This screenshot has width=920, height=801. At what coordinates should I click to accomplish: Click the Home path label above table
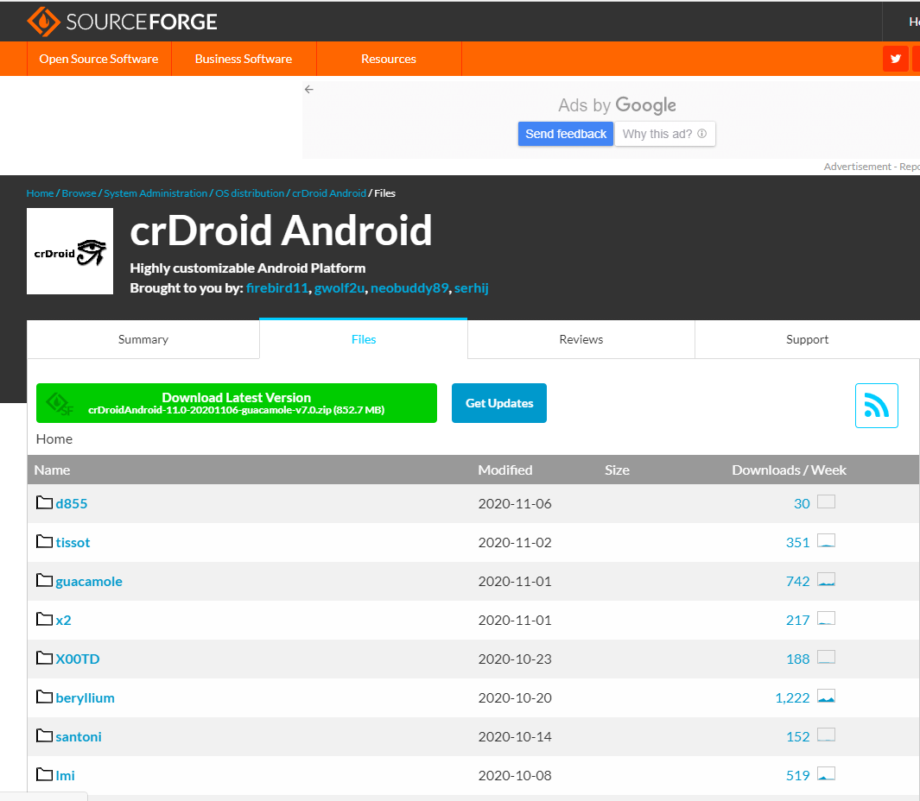click(x=54, y=439)
